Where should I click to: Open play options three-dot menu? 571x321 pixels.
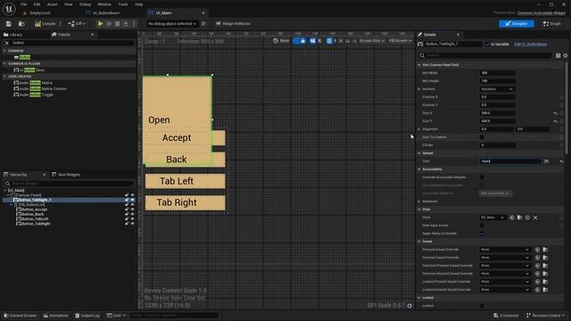[134, 24]
